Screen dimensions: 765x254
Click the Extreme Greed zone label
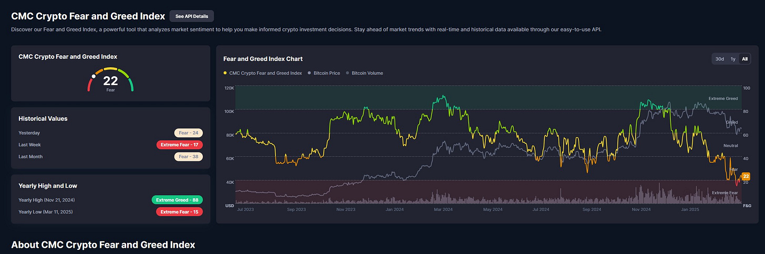[723, 98]
